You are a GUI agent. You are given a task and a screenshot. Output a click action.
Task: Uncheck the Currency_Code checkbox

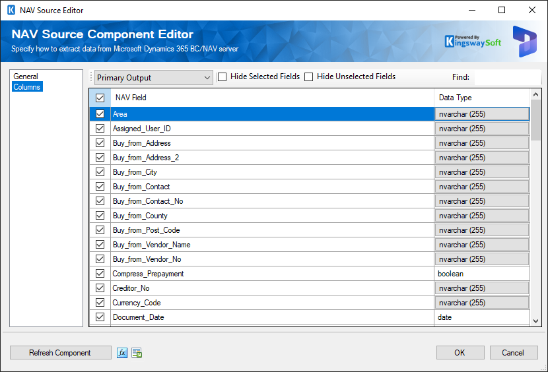click(100, 303)
